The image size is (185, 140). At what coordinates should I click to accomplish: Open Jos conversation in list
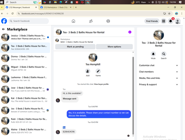pos(25,110)
